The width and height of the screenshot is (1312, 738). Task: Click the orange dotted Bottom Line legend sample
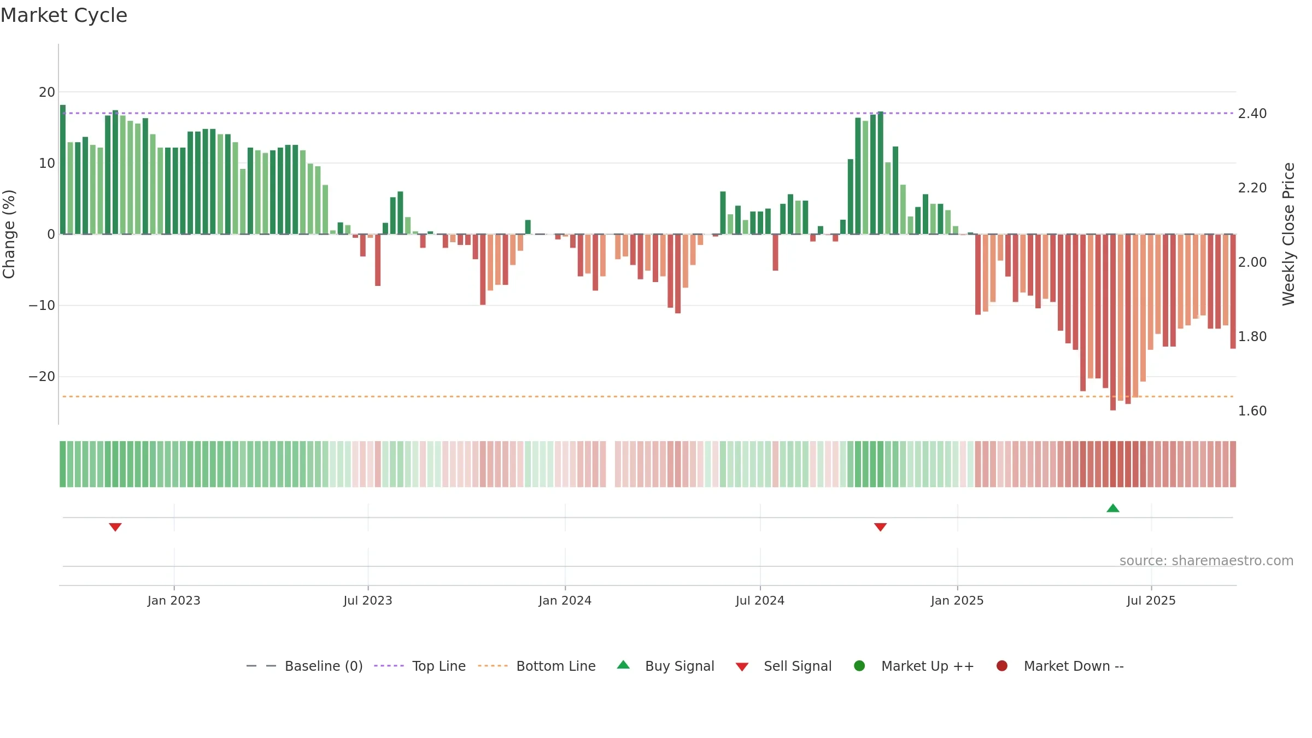tap(493, 666)
